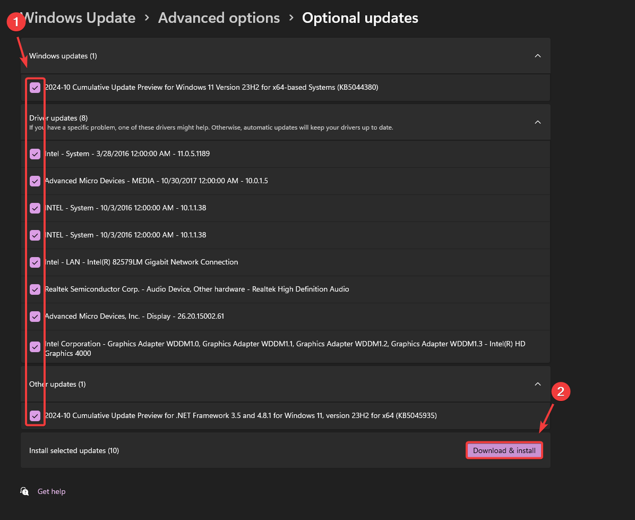Uncheck Intel HD Graphics 4000 driver checkbox
Screen dimensions: 635x520
[x=35, y=347]
